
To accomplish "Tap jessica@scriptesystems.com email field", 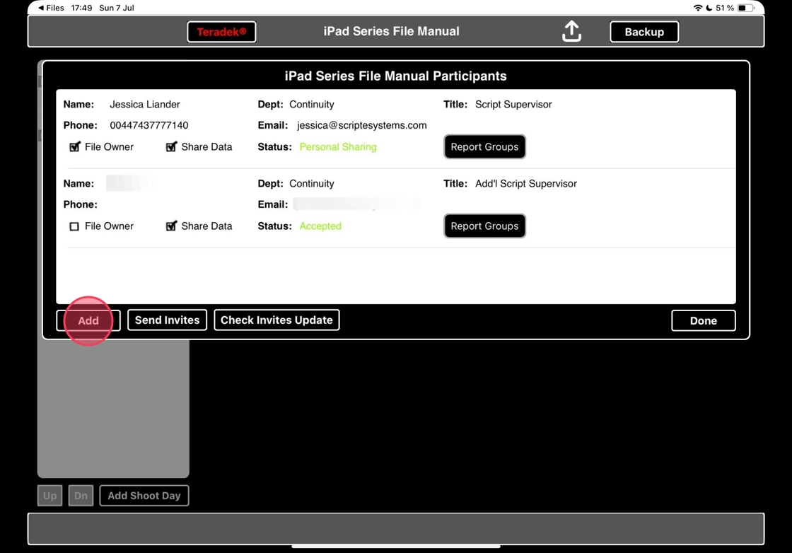I will (361, 125).
